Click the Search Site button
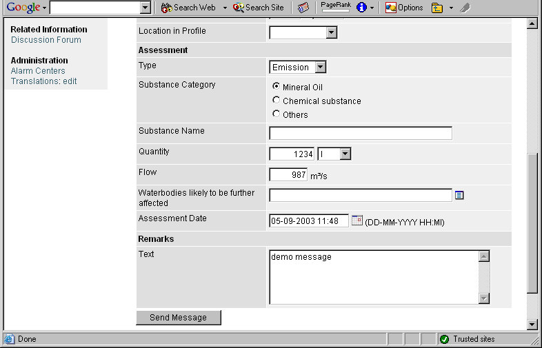 tap(259, 8)
